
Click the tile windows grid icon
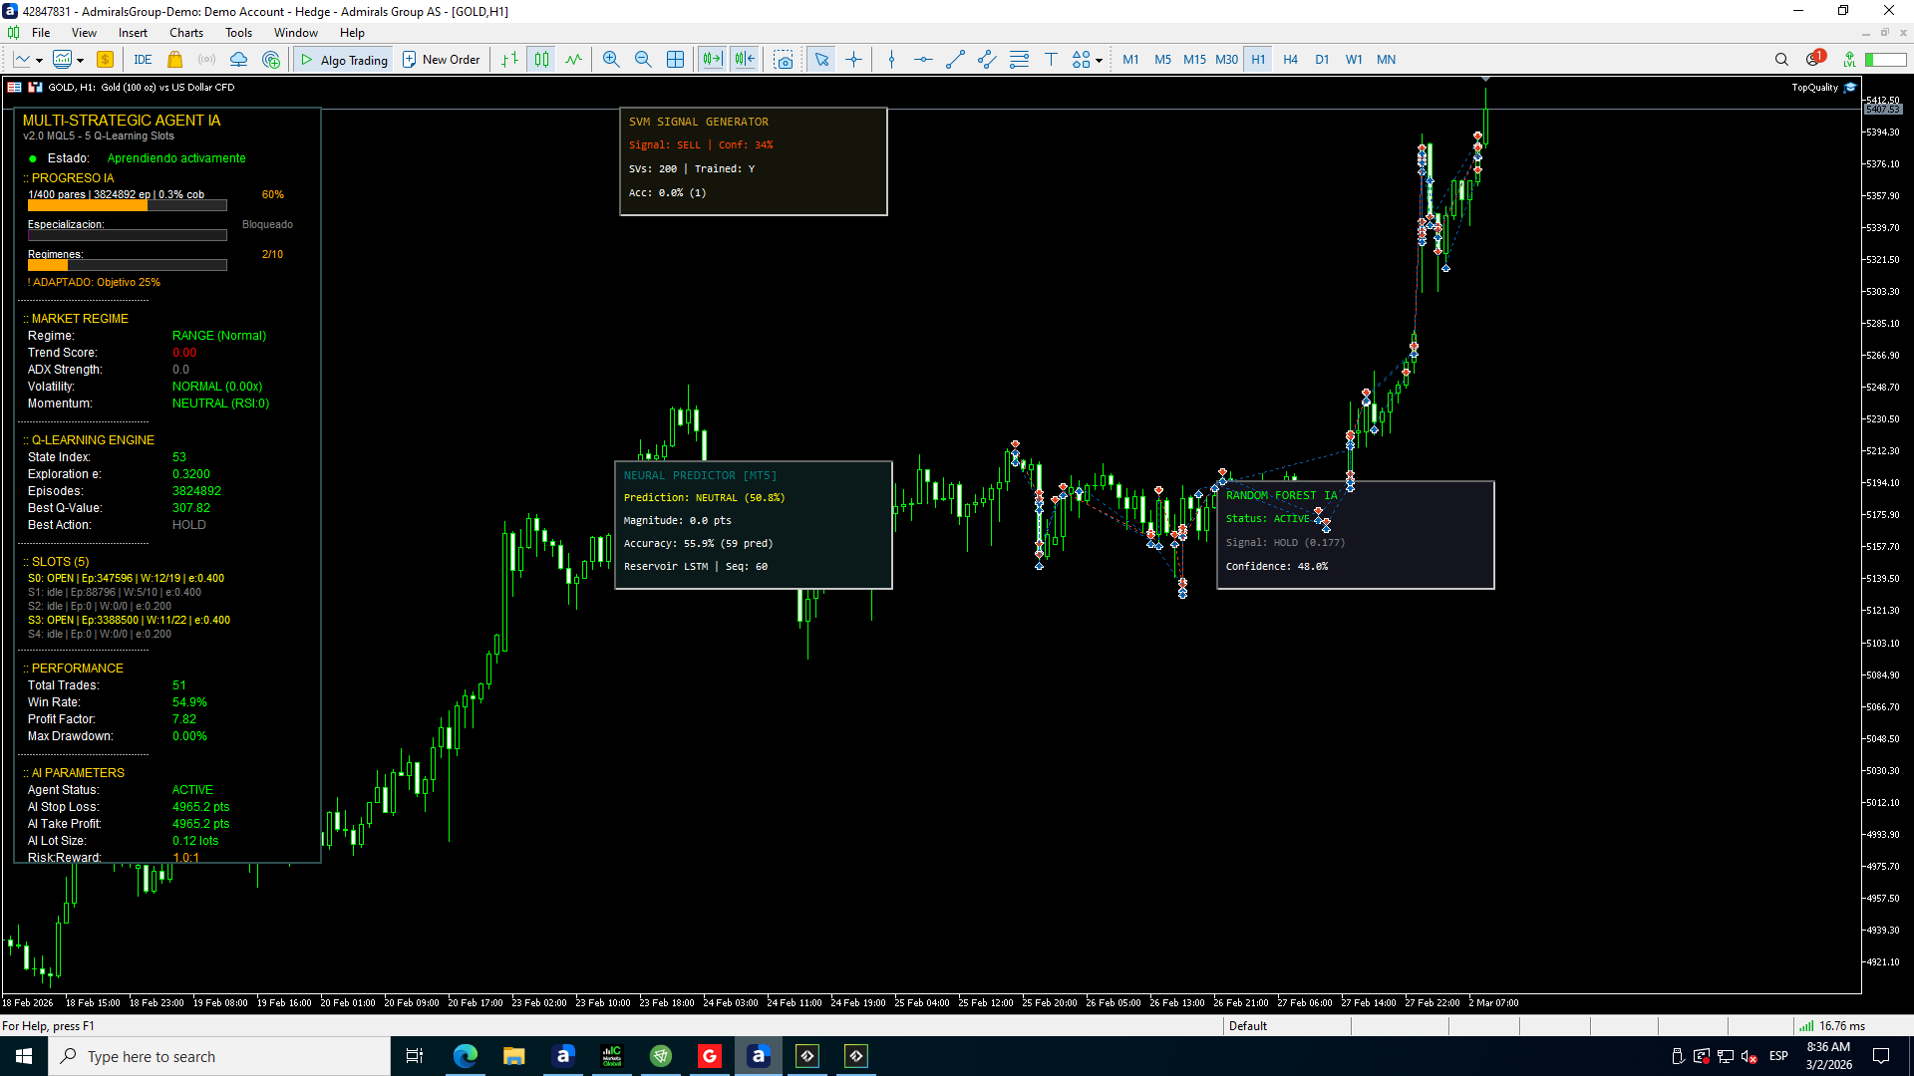click(x=676, y=60)
